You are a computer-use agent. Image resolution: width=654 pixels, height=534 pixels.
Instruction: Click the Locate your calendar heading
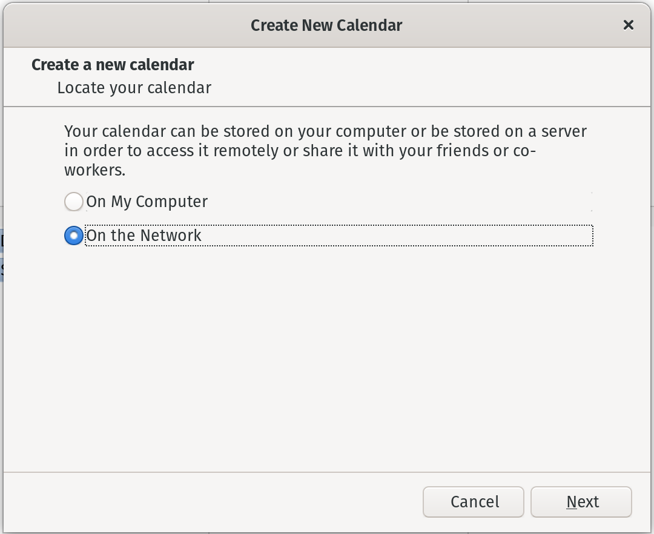click(134, 88)
